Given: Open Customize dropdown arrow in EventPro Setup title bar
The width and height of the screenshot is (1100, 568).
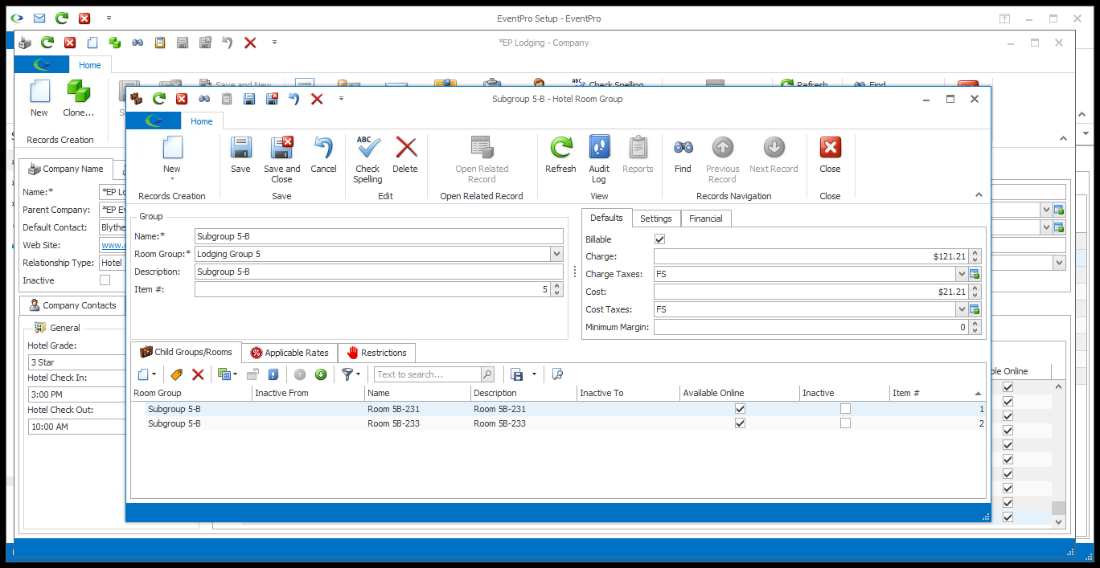Looking at the screenshot, I should pos(109,18).
